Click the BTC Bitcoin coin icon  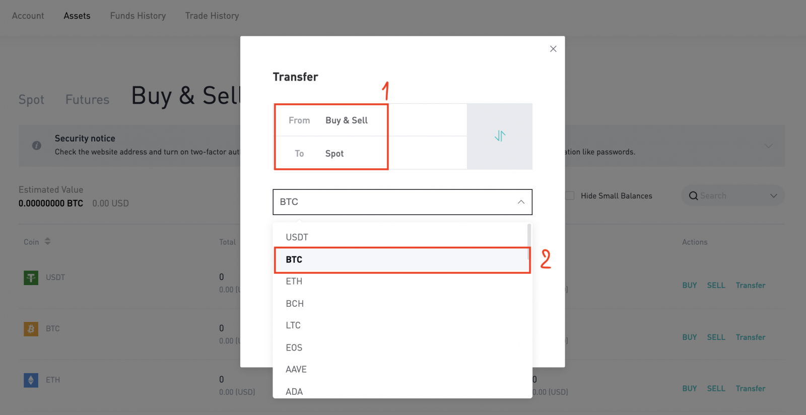31,328
